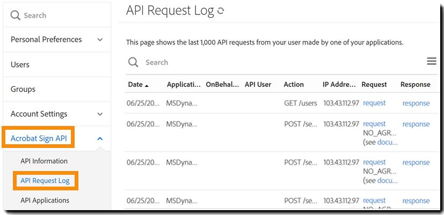
Task: Click the GET /users action cell
Action: (x=301, y=103)
